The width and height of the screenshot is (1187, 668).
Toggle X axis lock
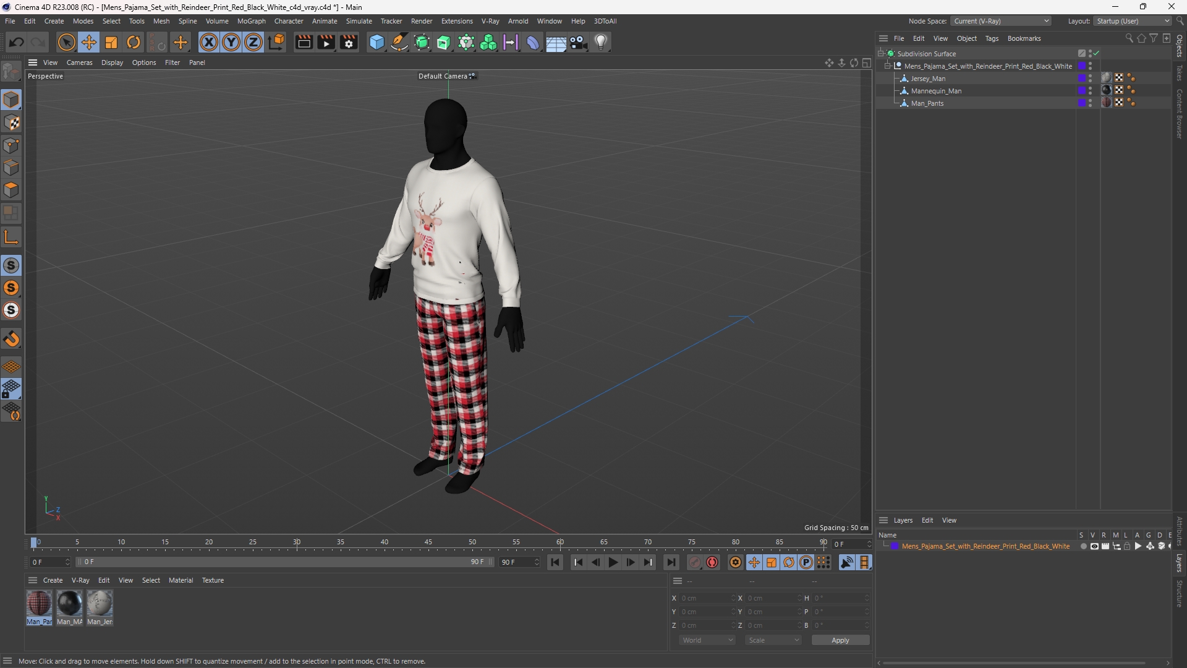click(209, 42)
